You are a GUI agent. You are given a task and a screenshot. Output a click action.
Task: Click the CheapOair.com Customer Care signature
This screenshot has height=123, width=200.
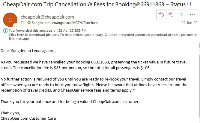(x=28, y=118)
